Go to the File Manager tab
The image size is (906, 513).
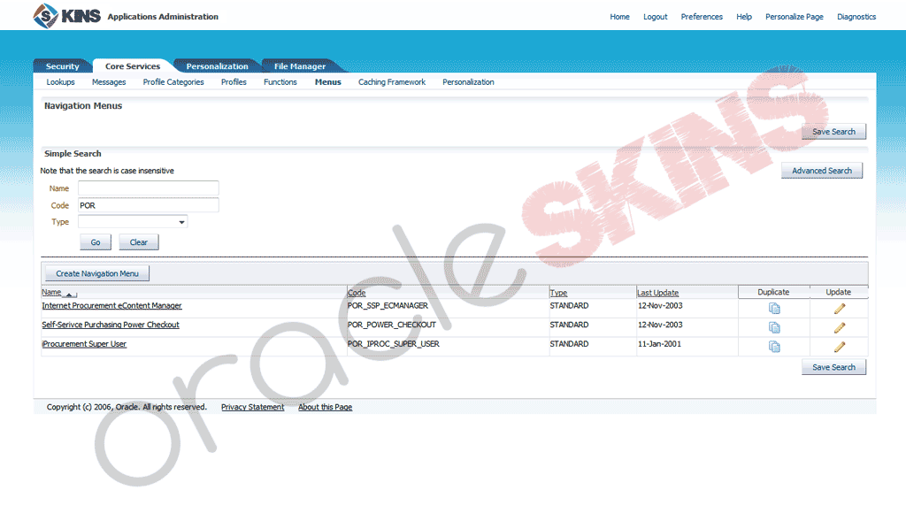(299, 65)
